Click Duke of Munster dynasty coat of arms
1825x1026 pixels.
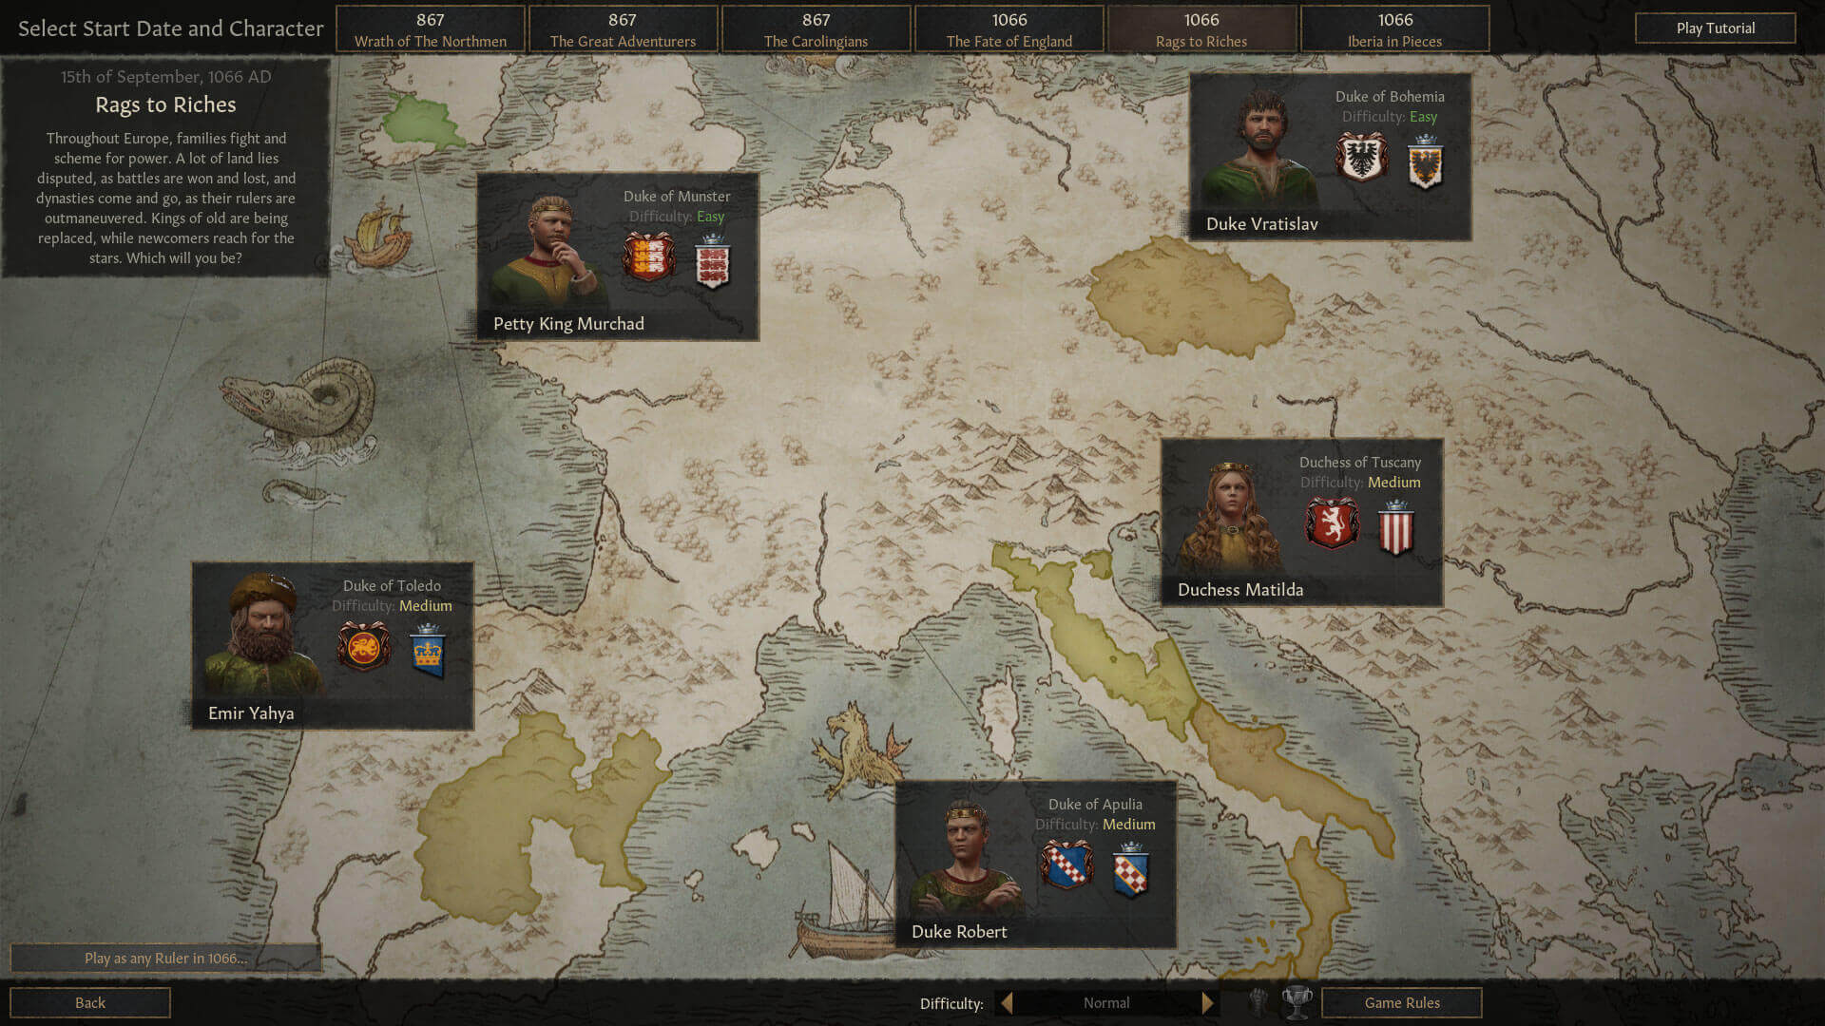tap(648, 256)
